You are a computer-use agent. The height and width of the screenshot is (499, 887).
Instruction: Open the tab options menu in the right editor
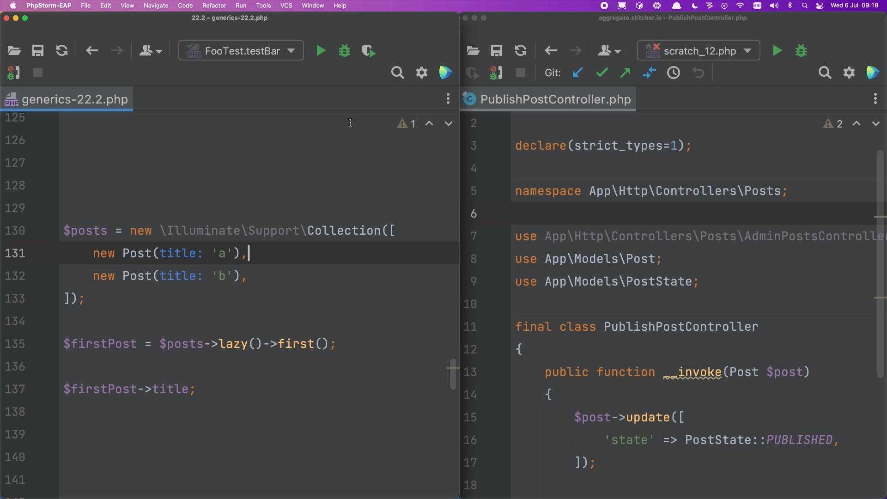875,98
